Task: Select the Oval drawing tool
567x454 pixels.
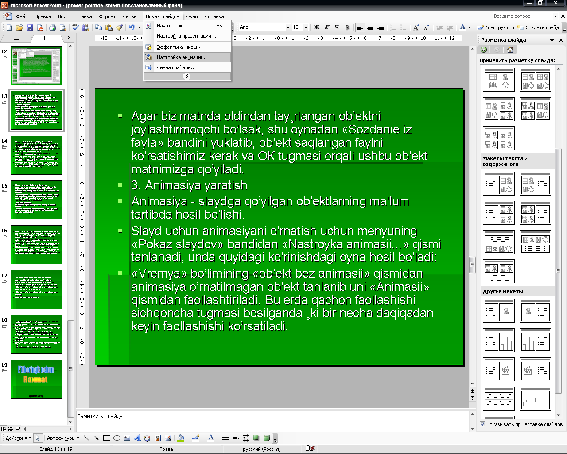Action: 117,438
